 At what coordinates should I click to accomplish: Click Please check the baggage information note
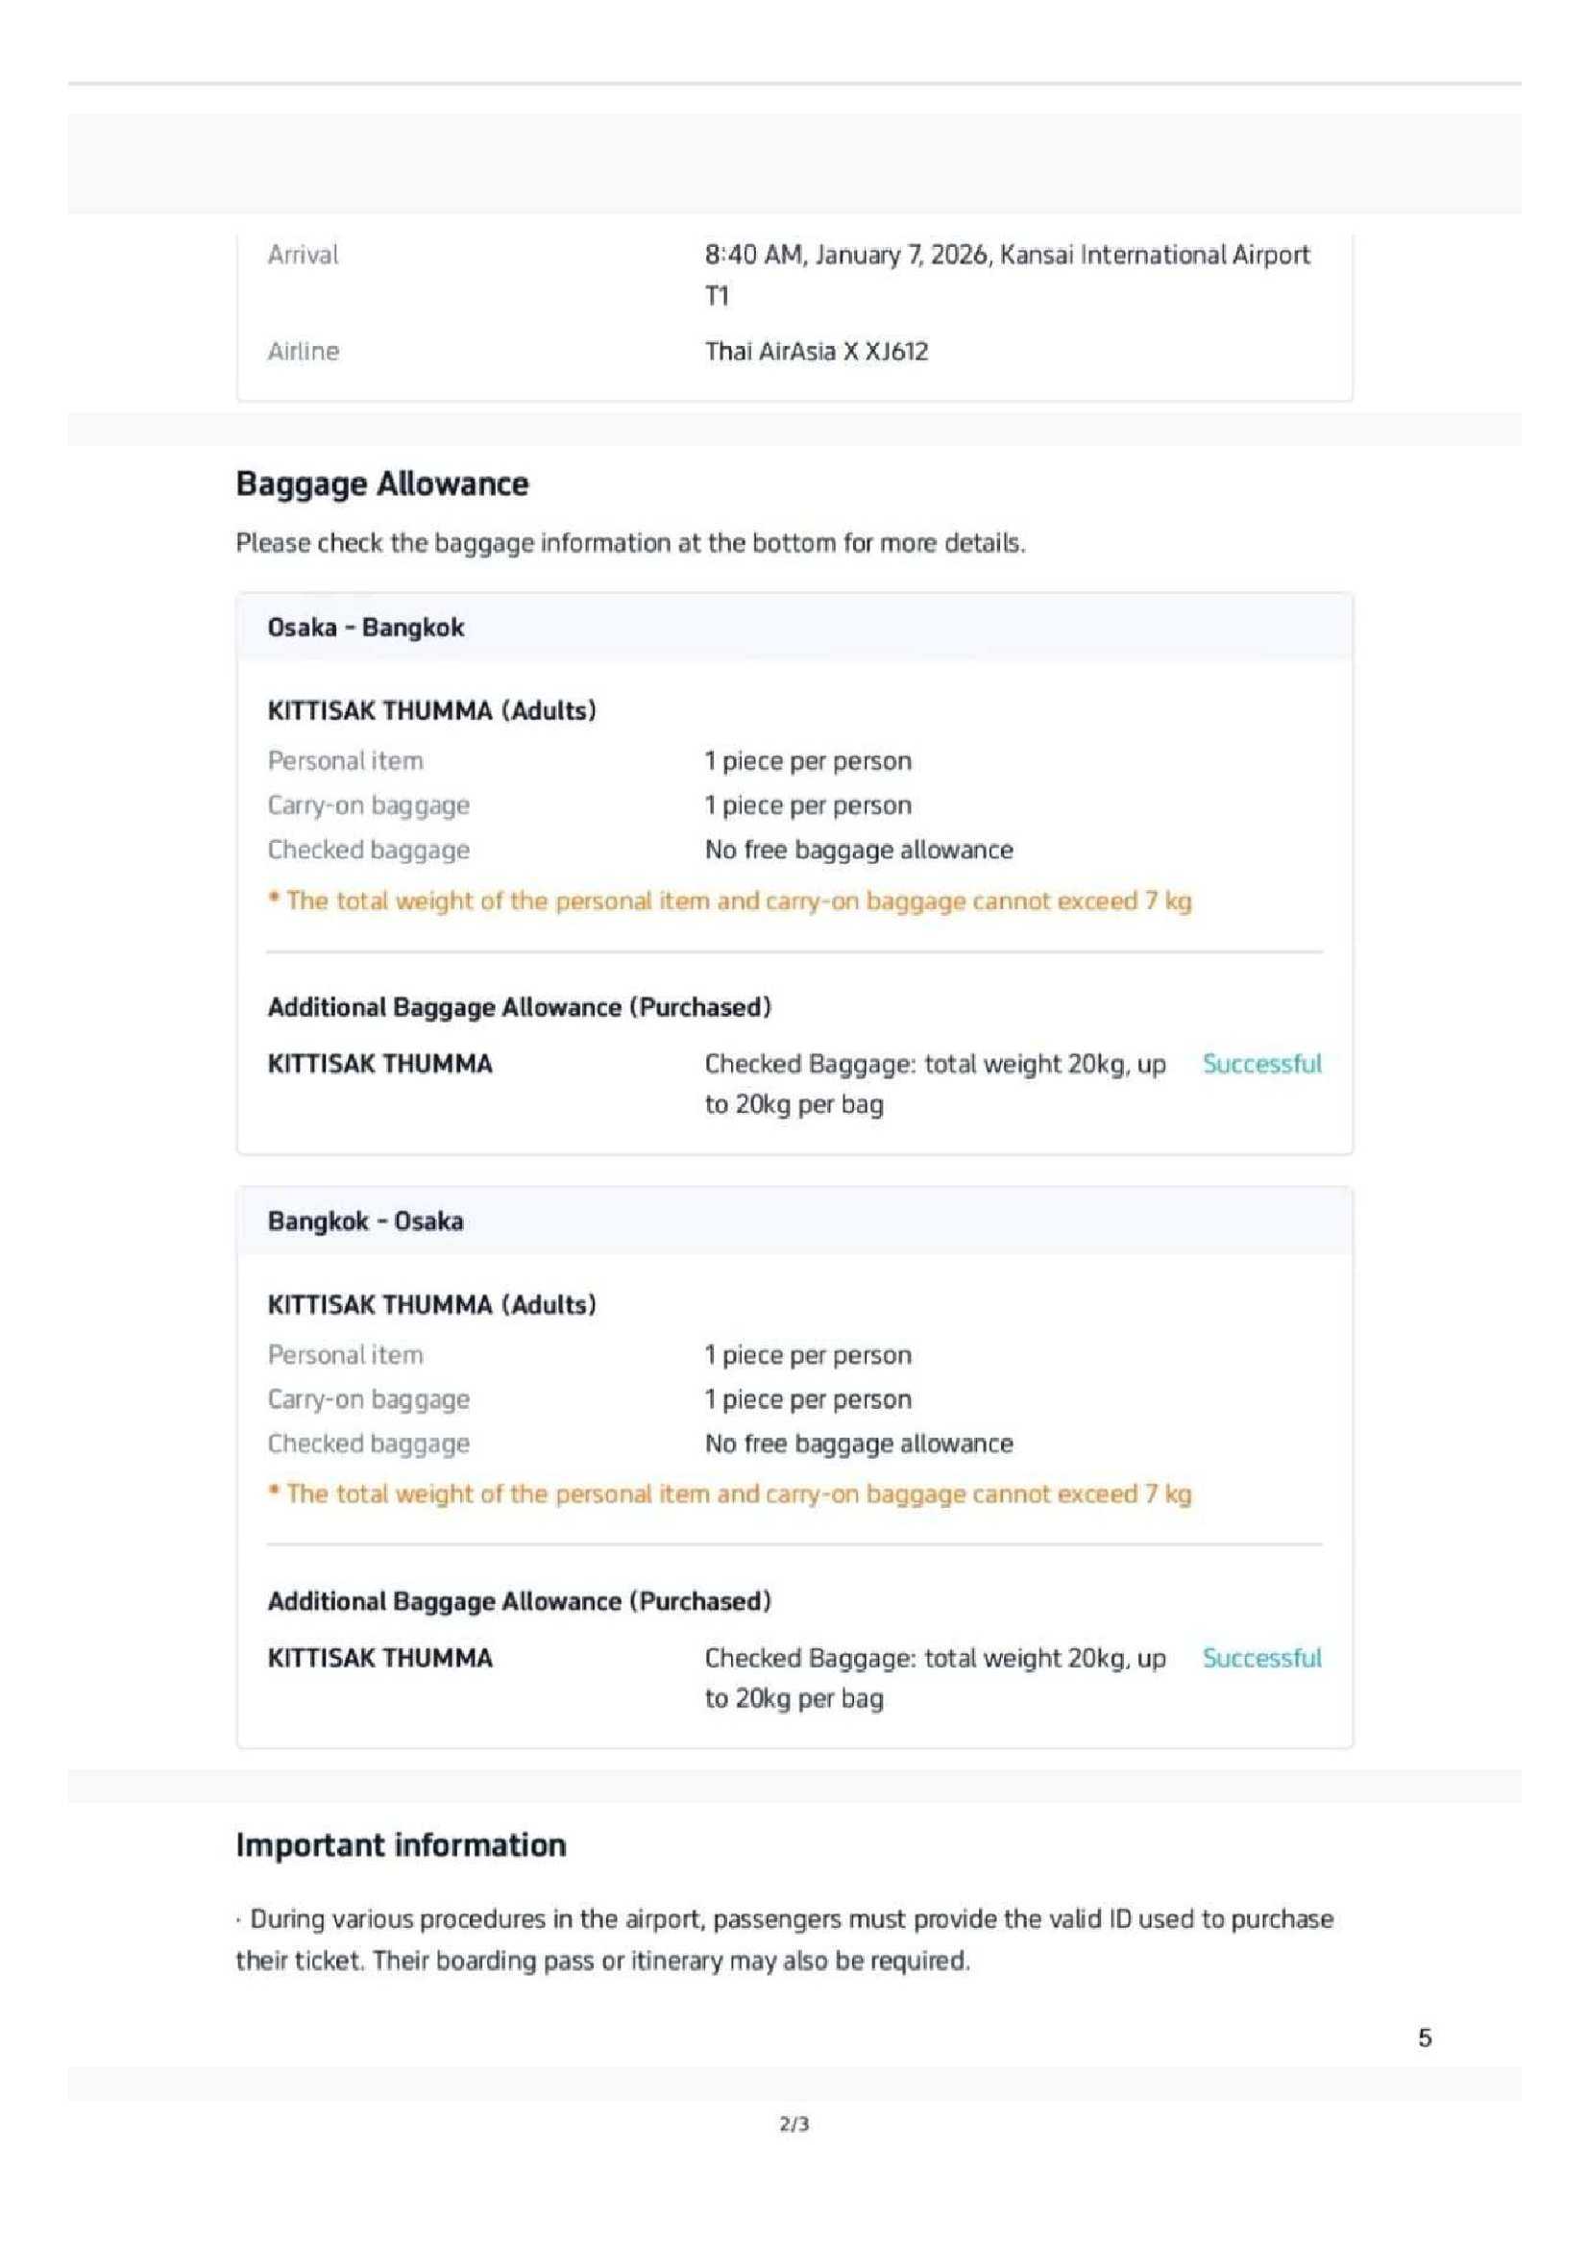point(630,543)
